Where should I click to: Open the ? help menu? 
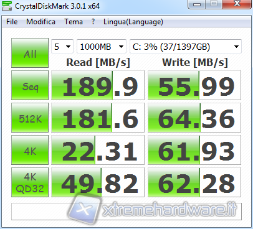(93, 22)
